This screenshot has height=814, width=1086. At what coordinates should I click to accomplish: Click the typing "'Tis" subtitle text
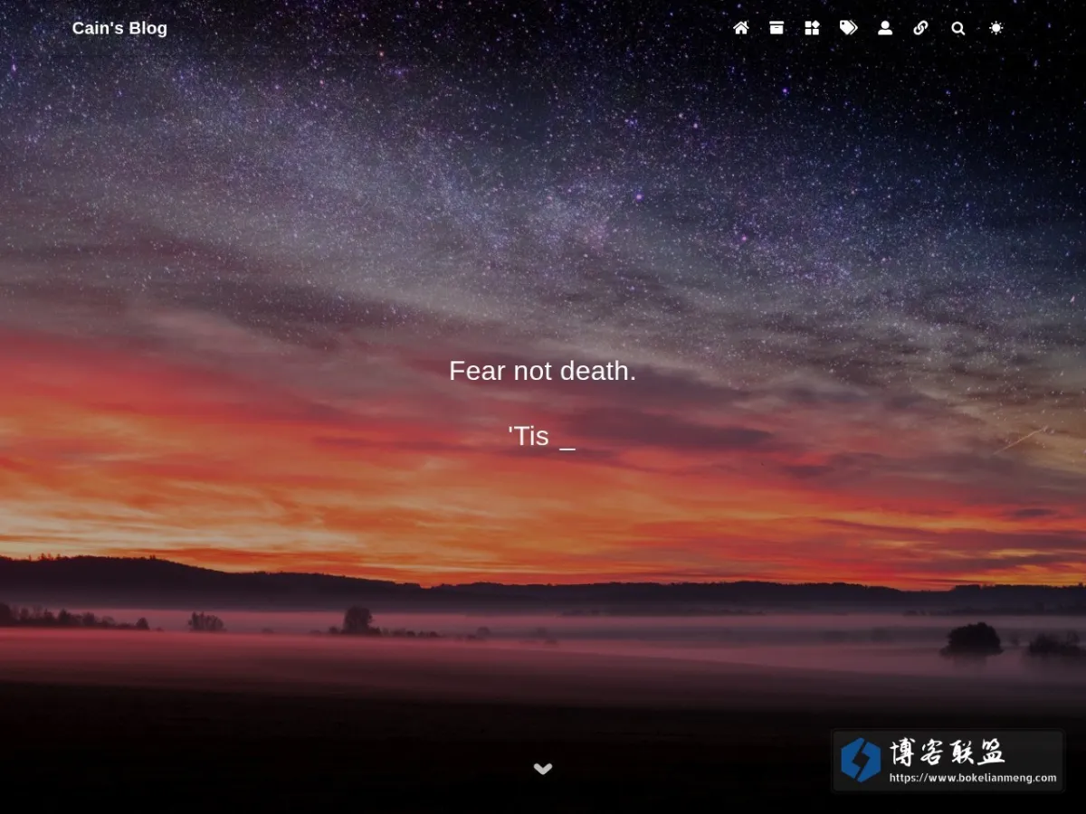530,436
